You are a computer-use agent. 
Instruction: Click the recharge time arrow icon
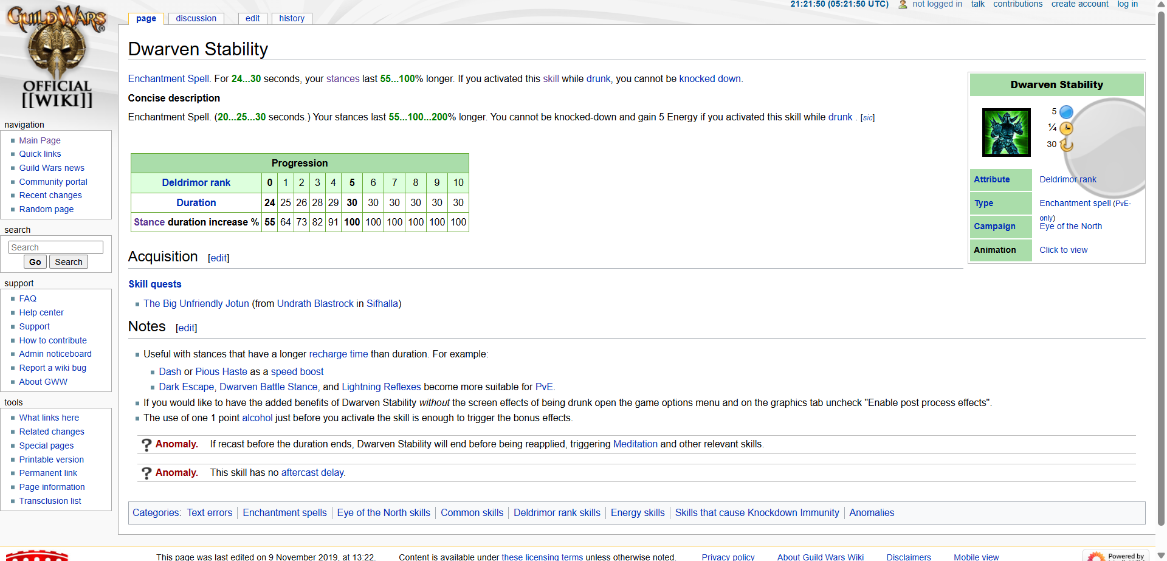point(1066,145)
